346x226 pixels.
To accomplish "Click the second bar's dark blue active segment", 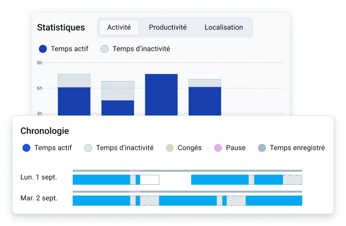I will click(117, 108).
